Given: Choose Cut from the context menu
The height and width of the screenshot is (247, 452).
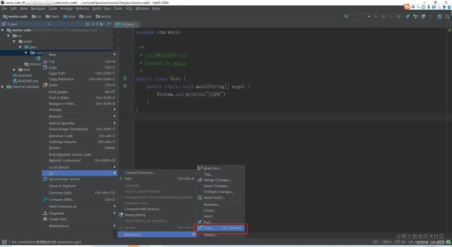Looking at the screenshot, I should (x=80, y=61).
